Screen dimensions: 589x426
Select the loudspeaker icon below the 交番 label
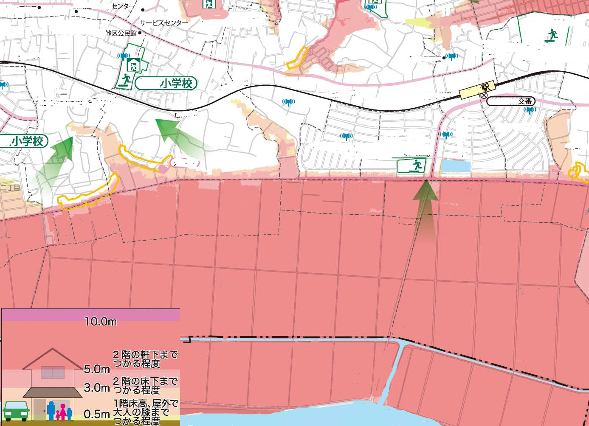click(529, 110)
